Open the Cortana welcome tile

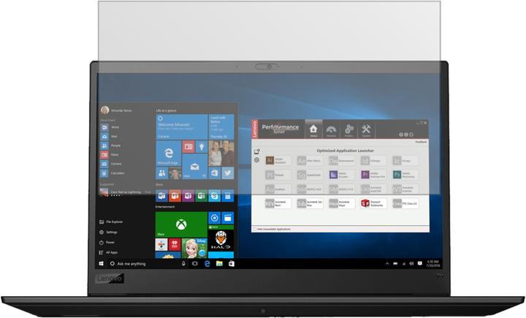pos(182,126)
